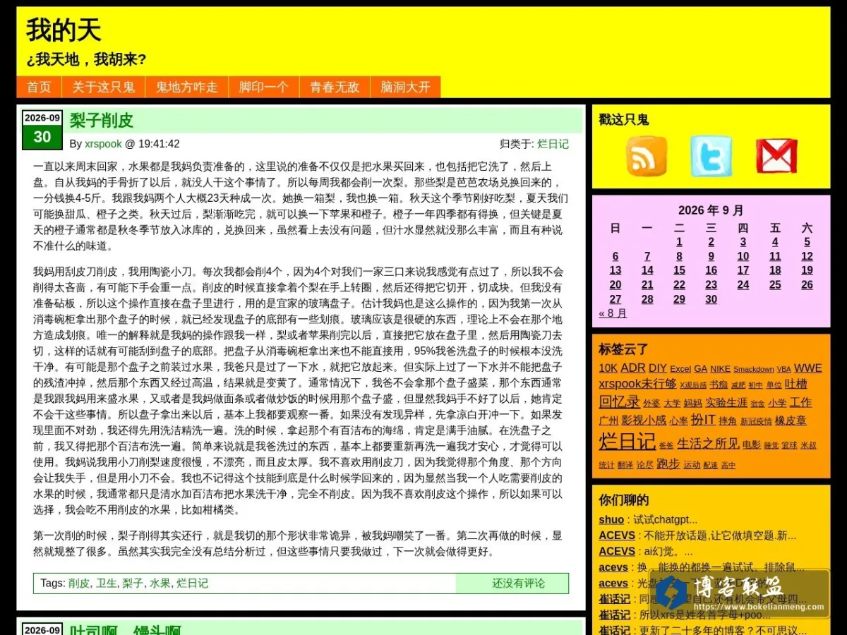Select calendar date 18

tap(775, 270)
